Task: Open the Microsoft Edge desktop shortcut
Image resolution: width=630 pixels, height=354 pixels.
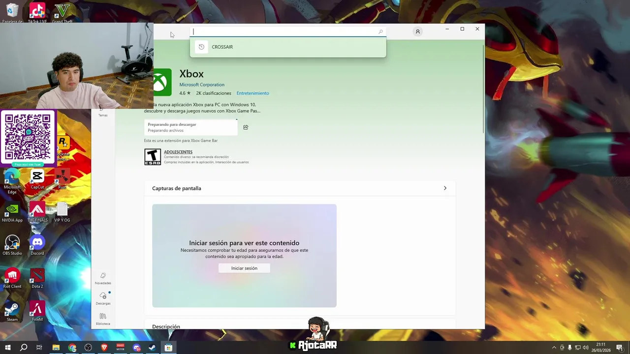Action: click(12, 181)
